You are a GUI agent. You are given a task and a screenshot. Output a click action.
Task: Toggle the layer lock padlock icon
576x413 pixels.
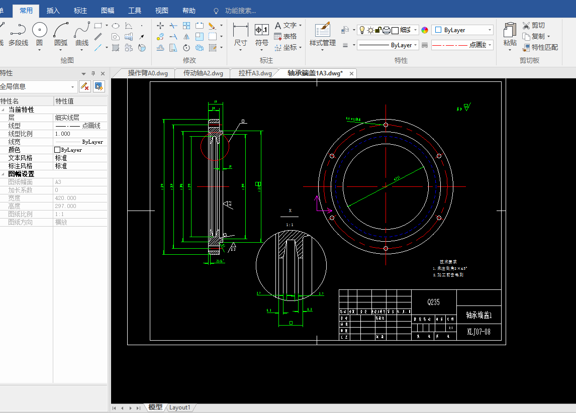378,30
